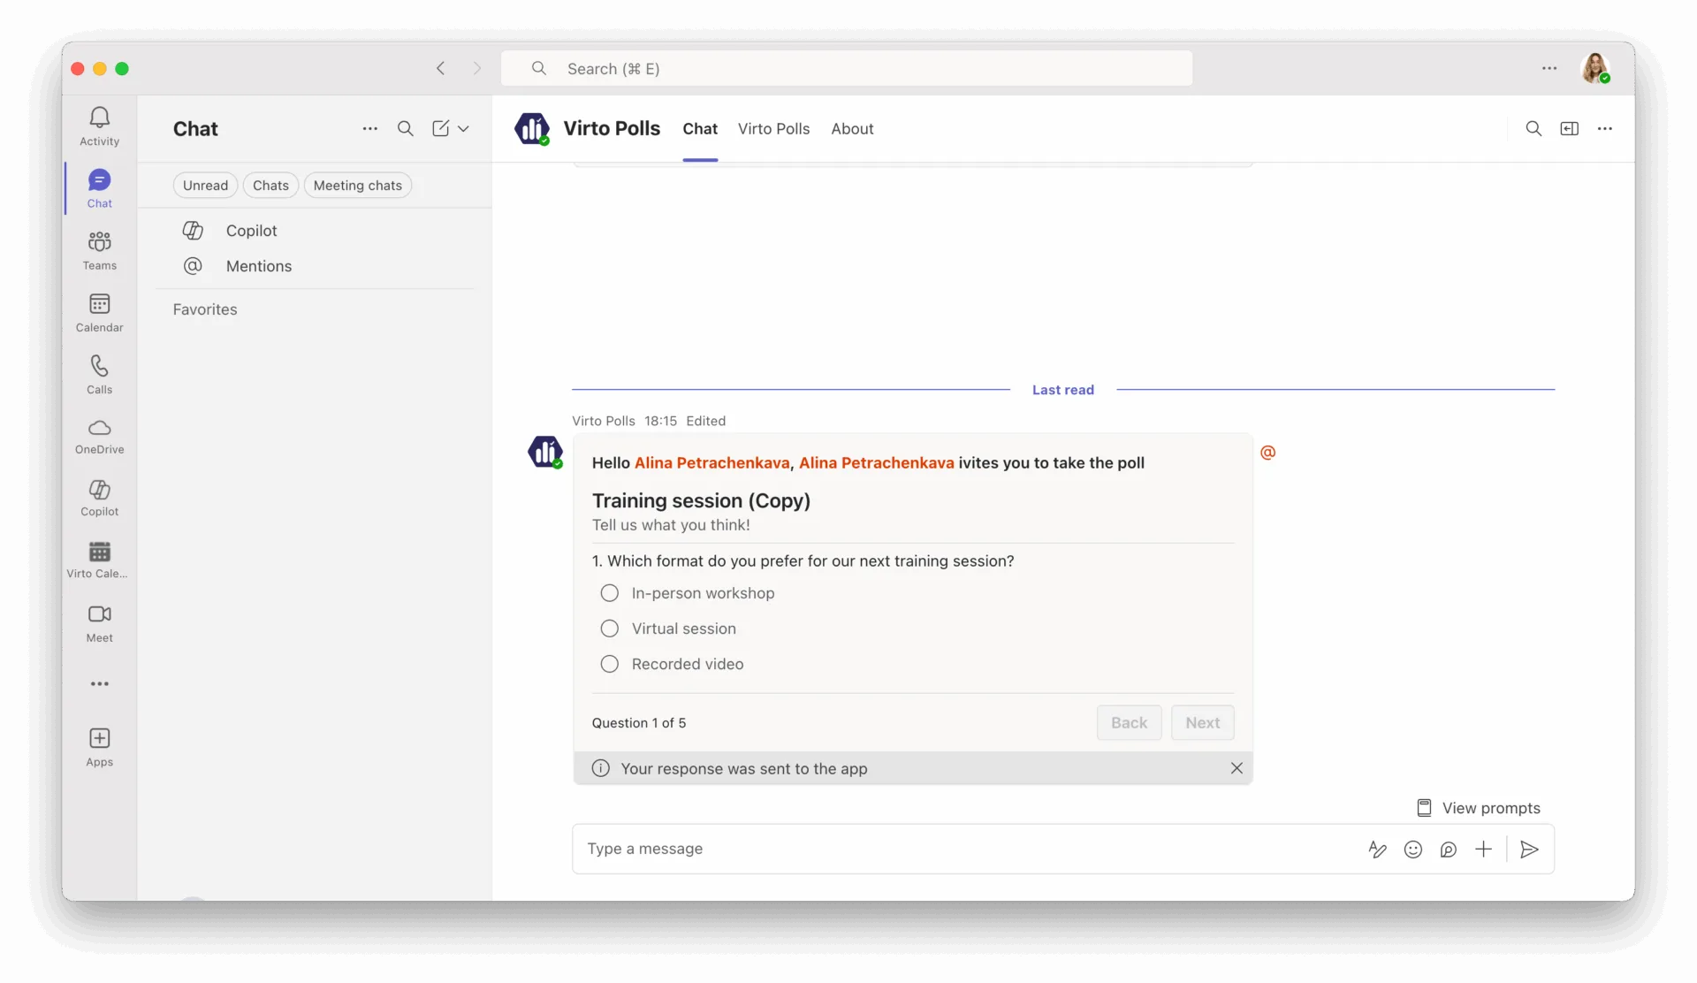
Task: Choose the Recorded video option
Action: point(610,664)
